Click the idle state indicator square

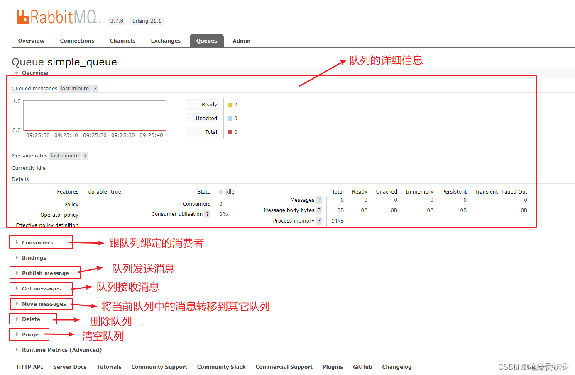point(221,192)
